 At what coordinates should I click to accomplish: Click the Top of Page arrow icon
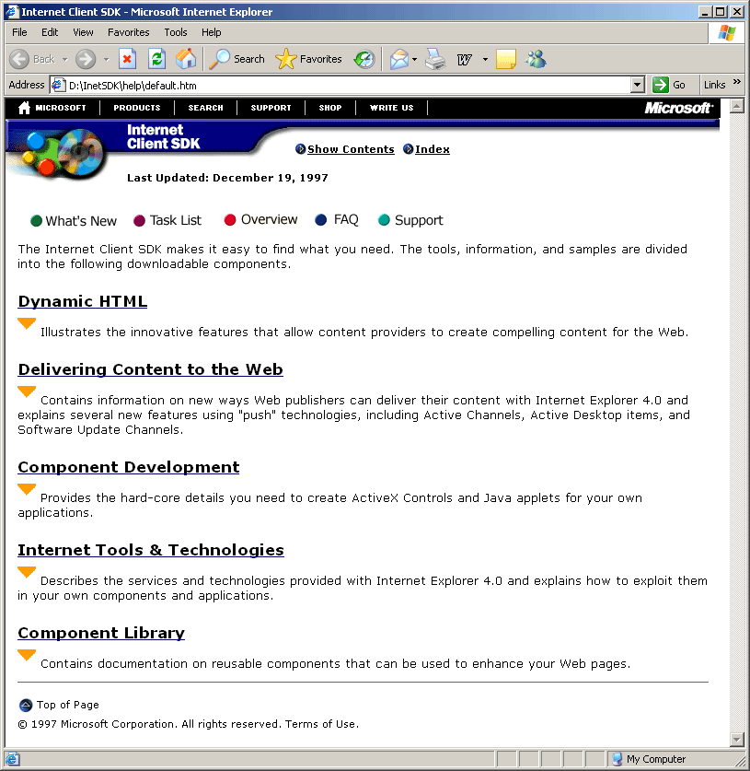pyautogui.click(x=26, y=705)
